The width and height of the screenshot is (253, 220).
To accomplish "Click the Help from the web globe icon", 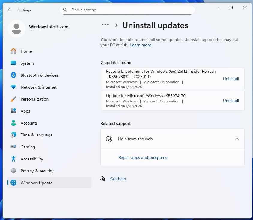I will [x=109, y=139].
